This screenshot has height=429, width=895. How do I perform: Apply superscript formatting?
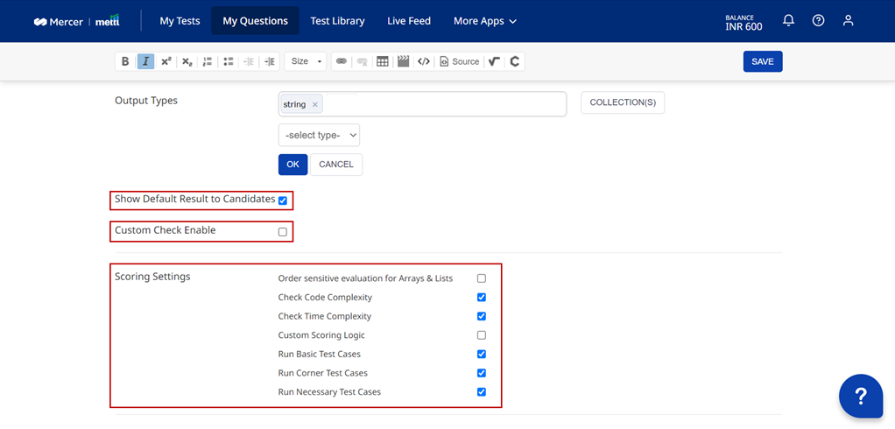[x=166, y=61]
